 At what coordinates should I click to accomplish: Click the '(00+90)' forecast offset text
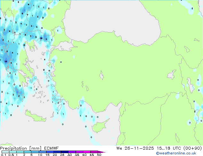pyautogui.click(x=193, y=148)
